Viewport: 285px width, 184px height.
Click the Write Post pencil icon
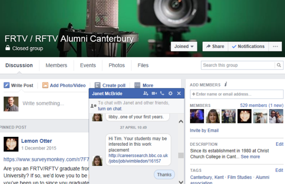(6, 85)
